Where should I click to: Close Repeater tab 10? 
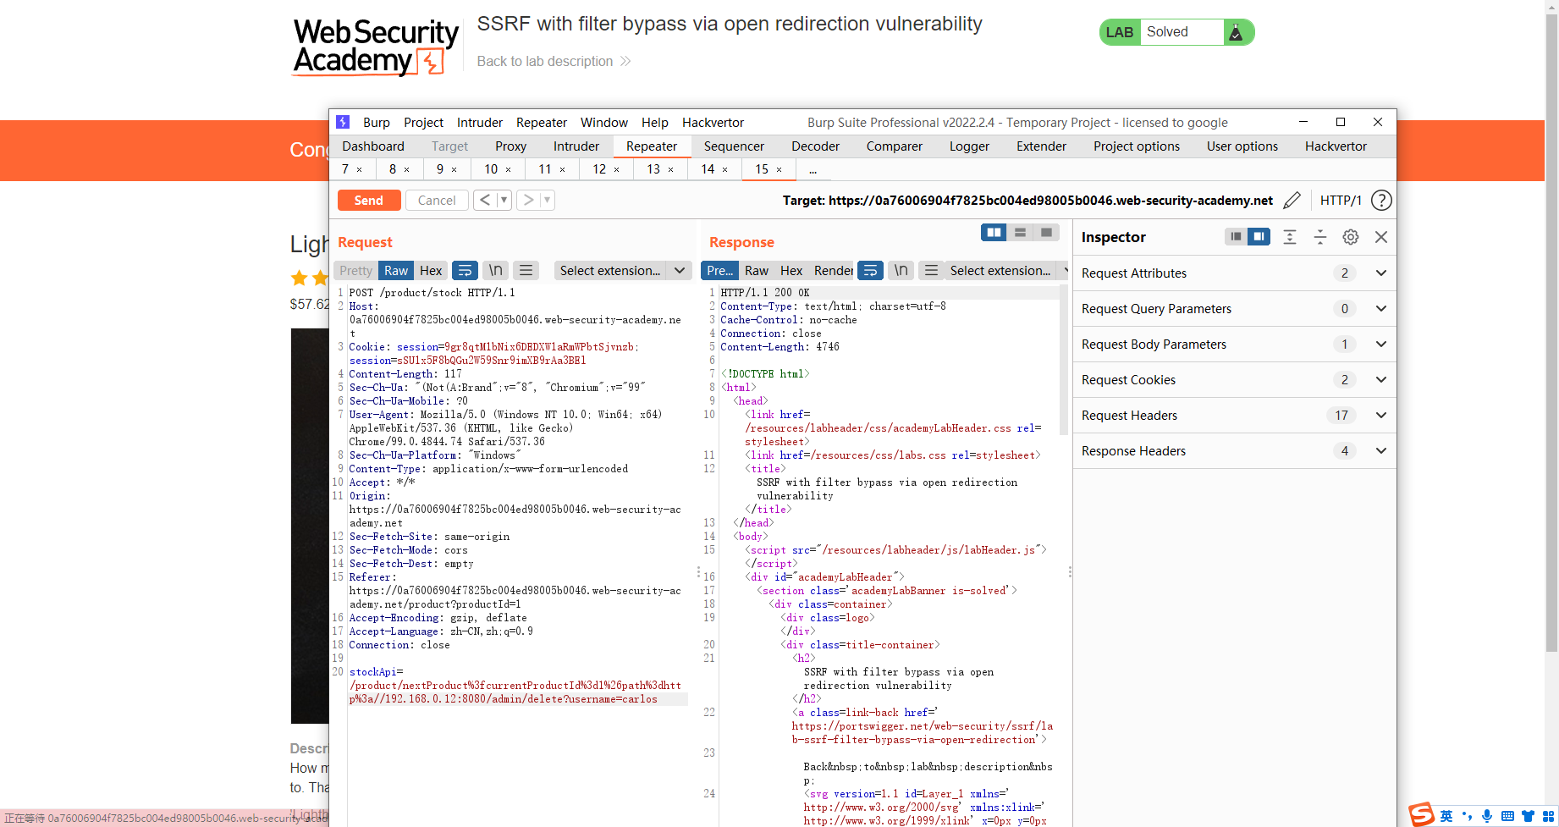click(508, 170)
